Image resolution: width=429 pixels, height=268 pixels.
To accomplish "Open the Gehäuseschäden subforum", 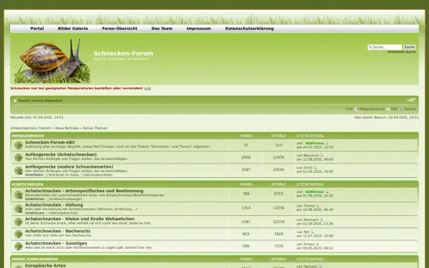I will 98,175.
